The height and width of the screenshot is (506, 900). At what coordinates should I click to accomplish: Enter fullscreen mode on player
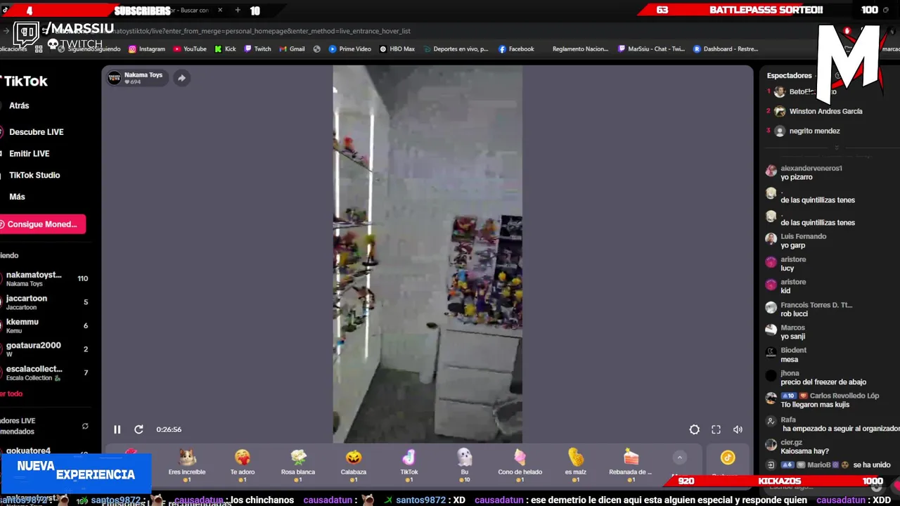716,429
